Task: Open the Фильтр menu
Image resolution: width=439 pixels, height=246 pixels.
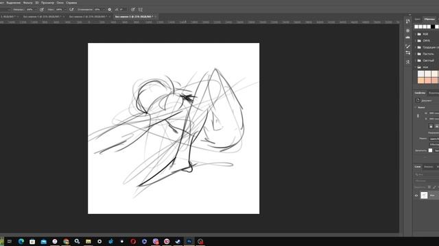Action: click(x=27, y=3)
